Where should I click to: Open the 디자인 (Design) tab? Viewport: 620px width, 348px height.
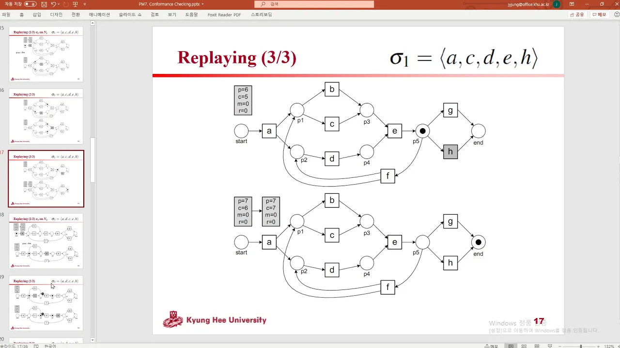56,14
